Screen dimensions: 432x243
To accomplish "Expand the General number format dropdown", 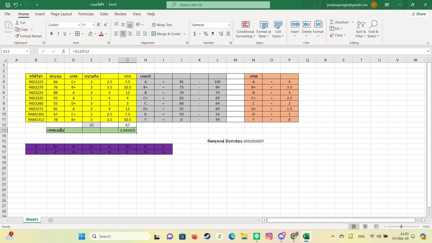I will tap(229, 25).
